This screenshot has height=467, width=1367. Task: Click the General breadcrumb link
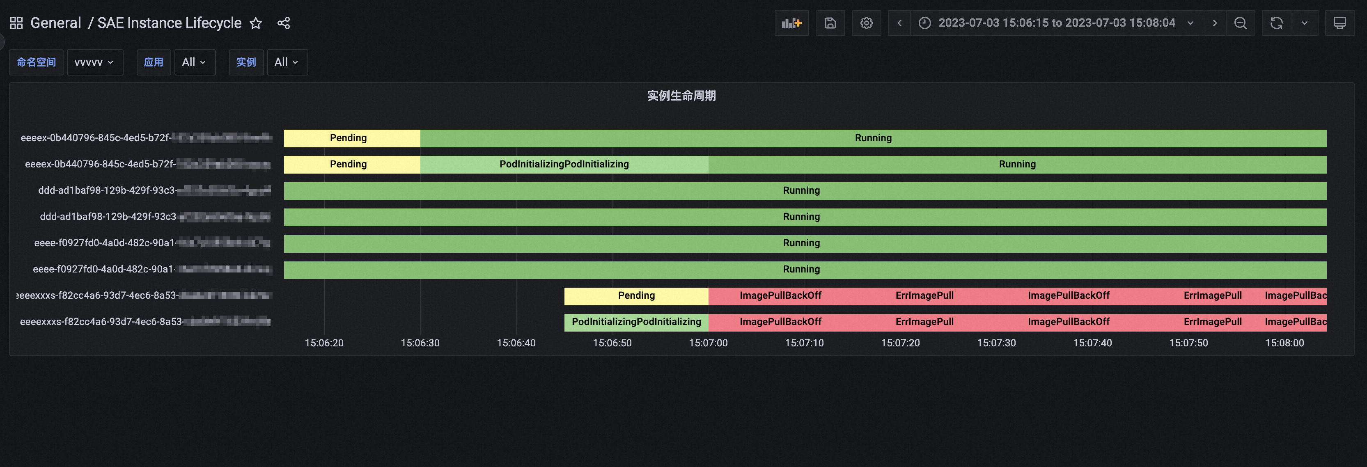pos(56,23)
